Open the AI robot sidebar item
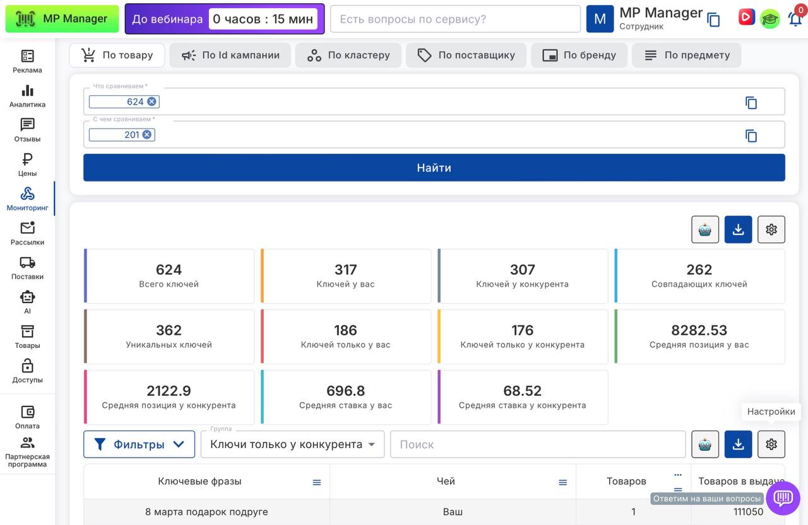The height and width of the screenshot is (525, 808). (x=27, y=302)
